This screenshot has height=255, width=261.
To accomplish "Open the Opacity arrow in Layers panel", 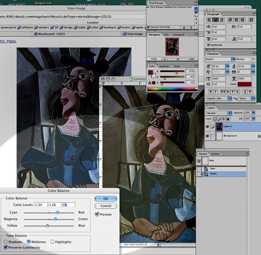I will click(x=253, y=113).
